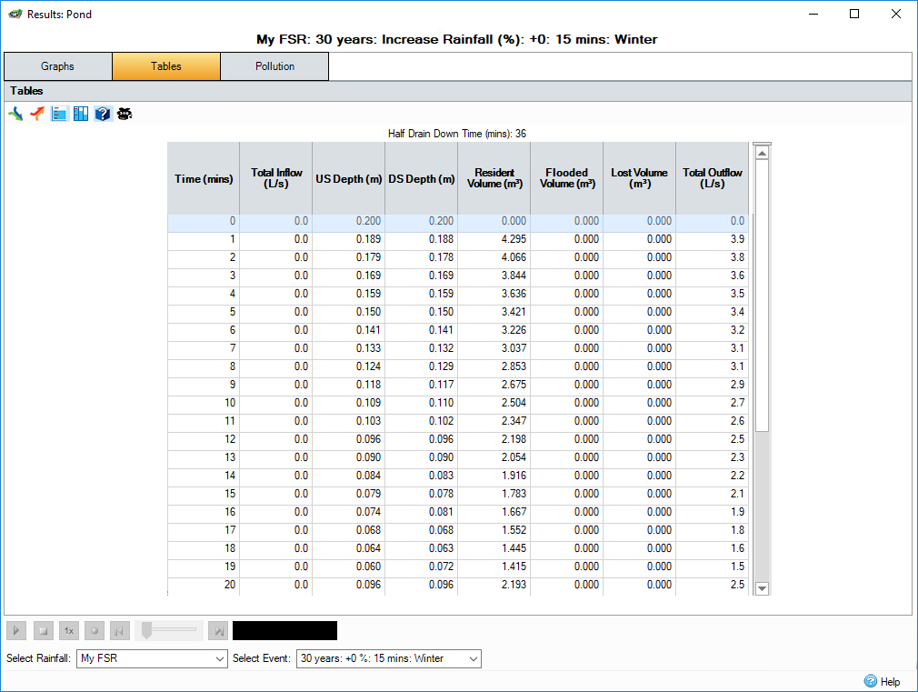Click the Total Outflow cell 3.9
This screenshot has height=692, width=918.
click(712, 239)
